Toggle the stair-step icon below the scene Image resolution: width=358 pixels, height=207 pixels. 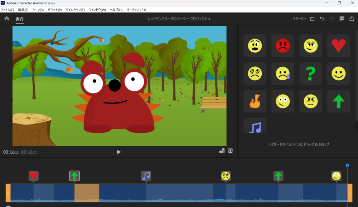click(222, 151)
